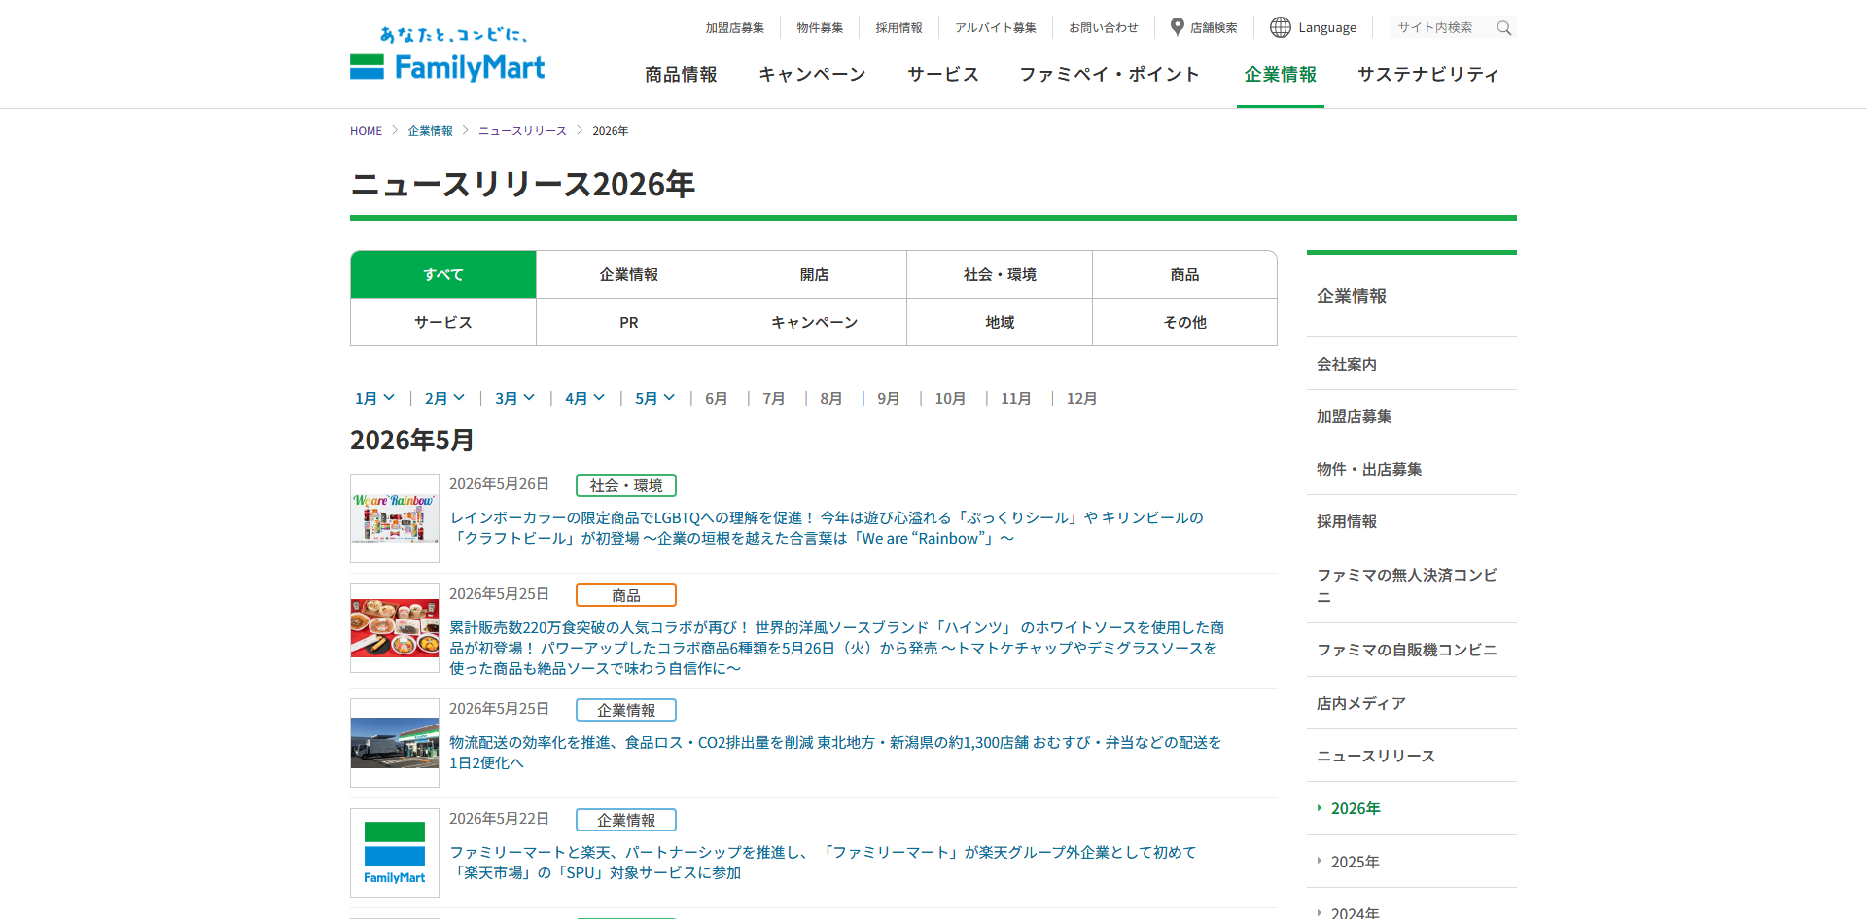
Task: Click 社会・環境 tag on May 26 item
Action: tap(626, 485)
